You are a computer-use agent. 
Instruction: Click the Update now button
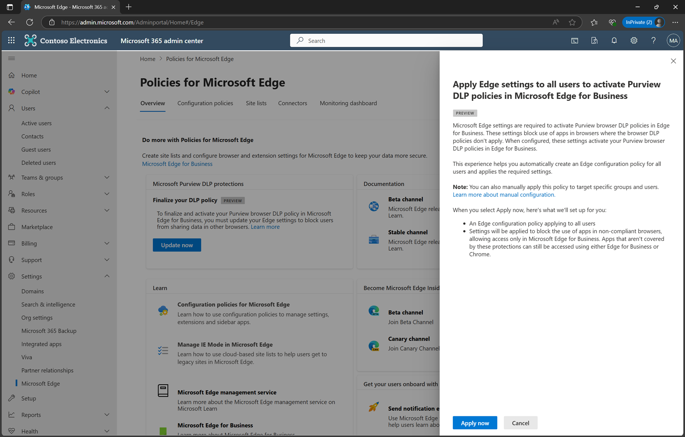(177, 245)
